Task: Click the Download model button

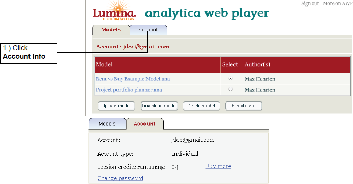Action: (159, 106)
